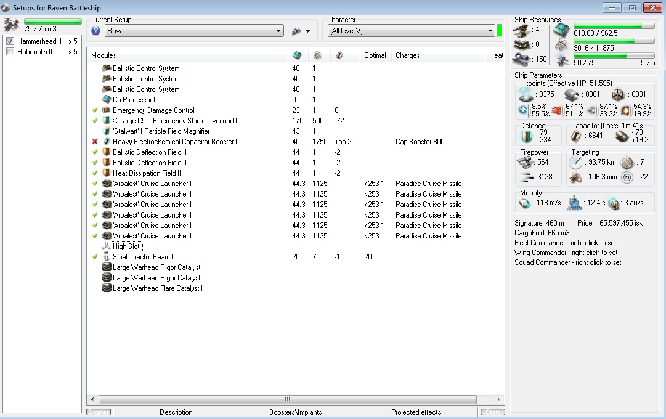The width and height of the screenshot is (666, 419).
Task: Select the Heat Dissipation Field II icon
Action: click(107, 173)
